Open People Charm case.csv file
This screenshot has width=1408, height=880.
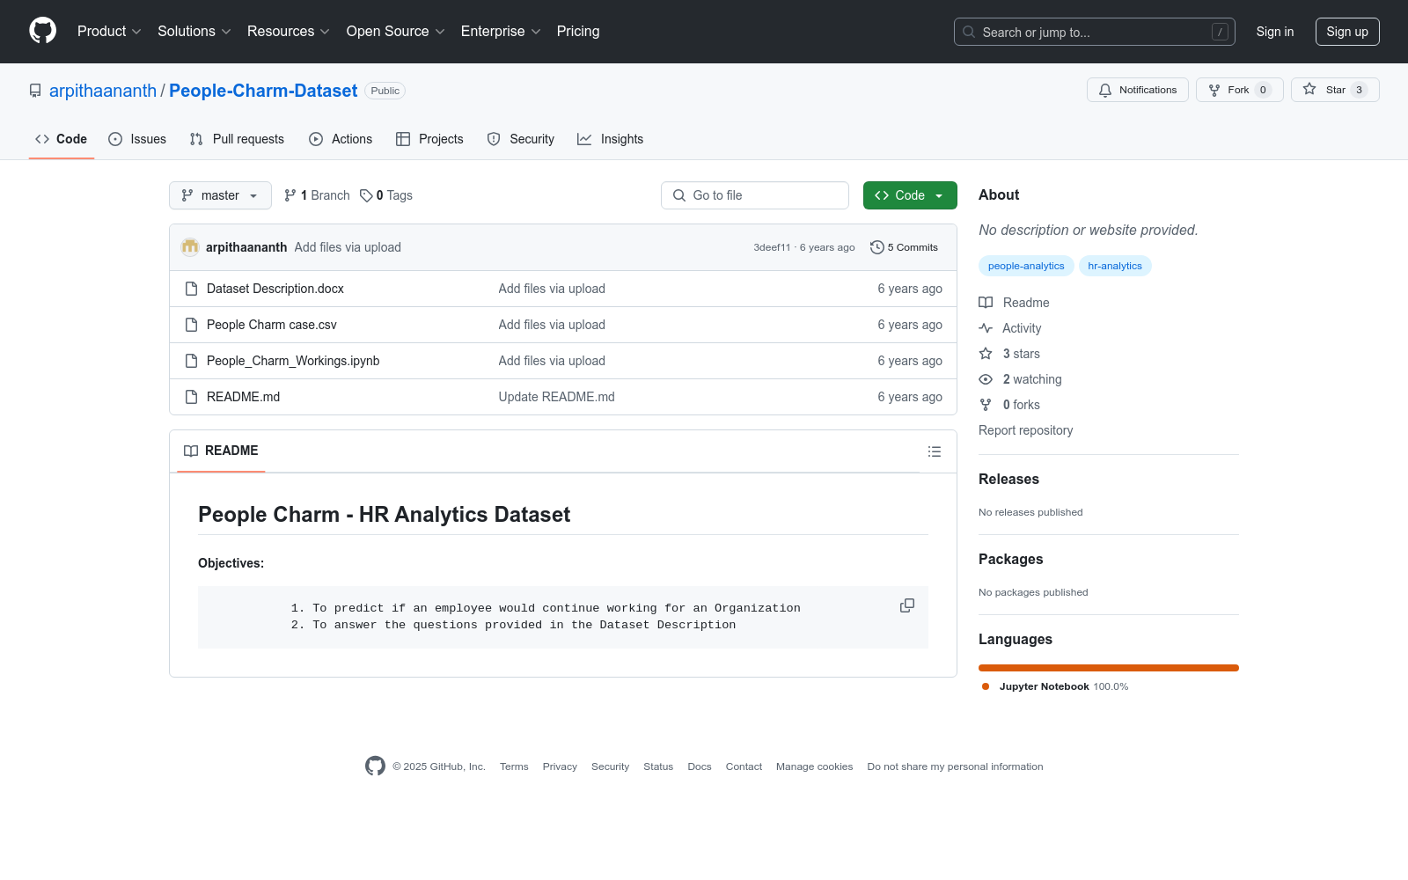pos(272,325)
